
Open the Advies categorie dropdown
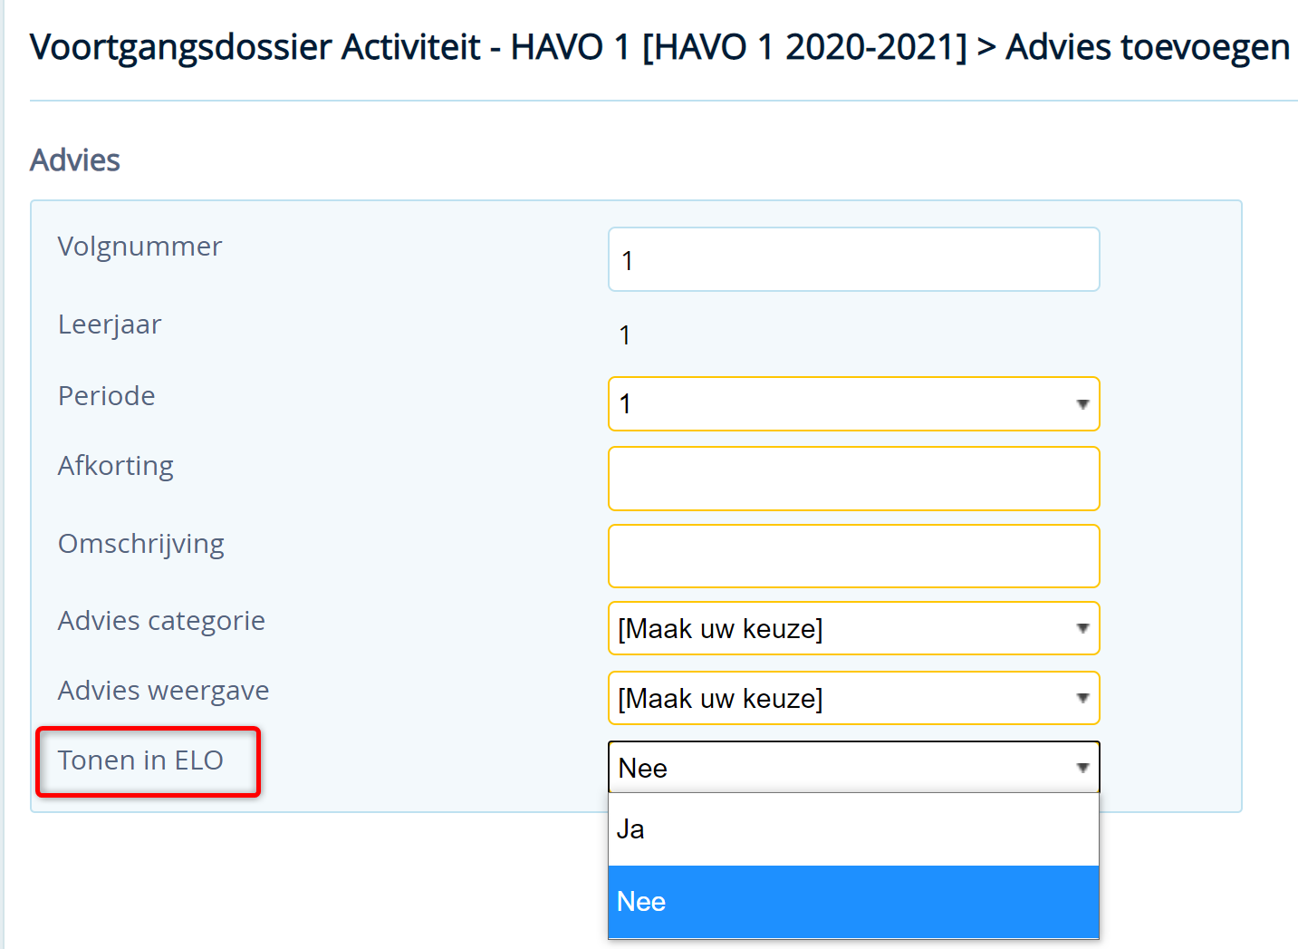point(853,628)
